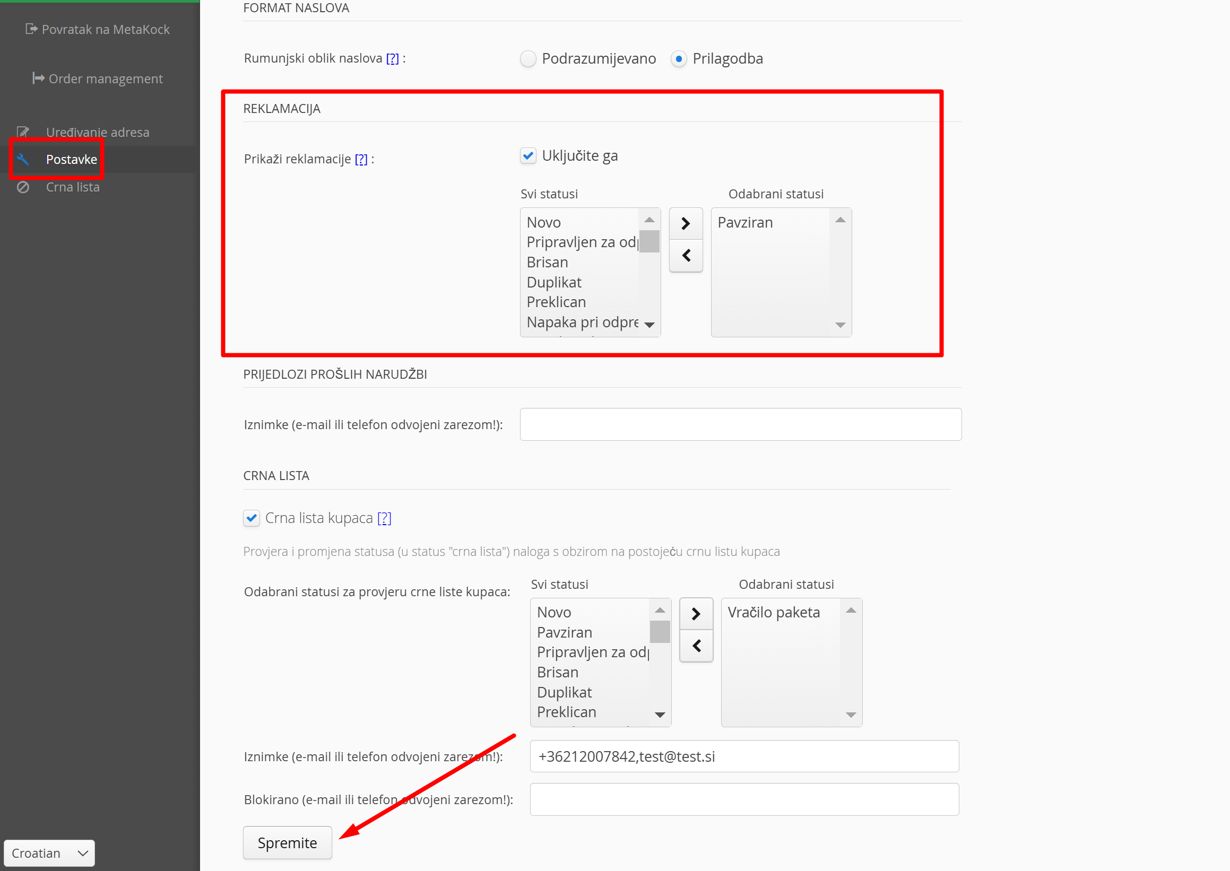This screenshot has width=1230, height=871.
Task: Click left arrow in Crna lista statuses
Action: tap(696, 646)
